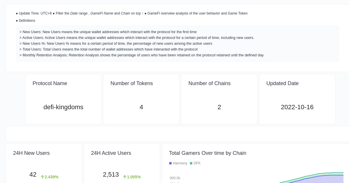This screenshot has width=349, height=183.
Task: Click the bullet icon before Update Time
Action: (16, 13)
